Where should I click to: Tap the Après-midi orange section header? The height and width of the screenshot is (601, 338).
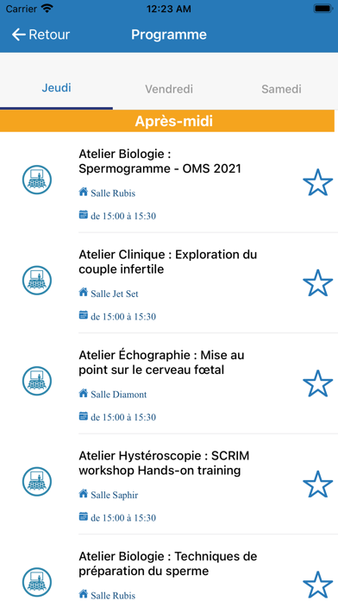pyautogui.click(x=167, y=121)
